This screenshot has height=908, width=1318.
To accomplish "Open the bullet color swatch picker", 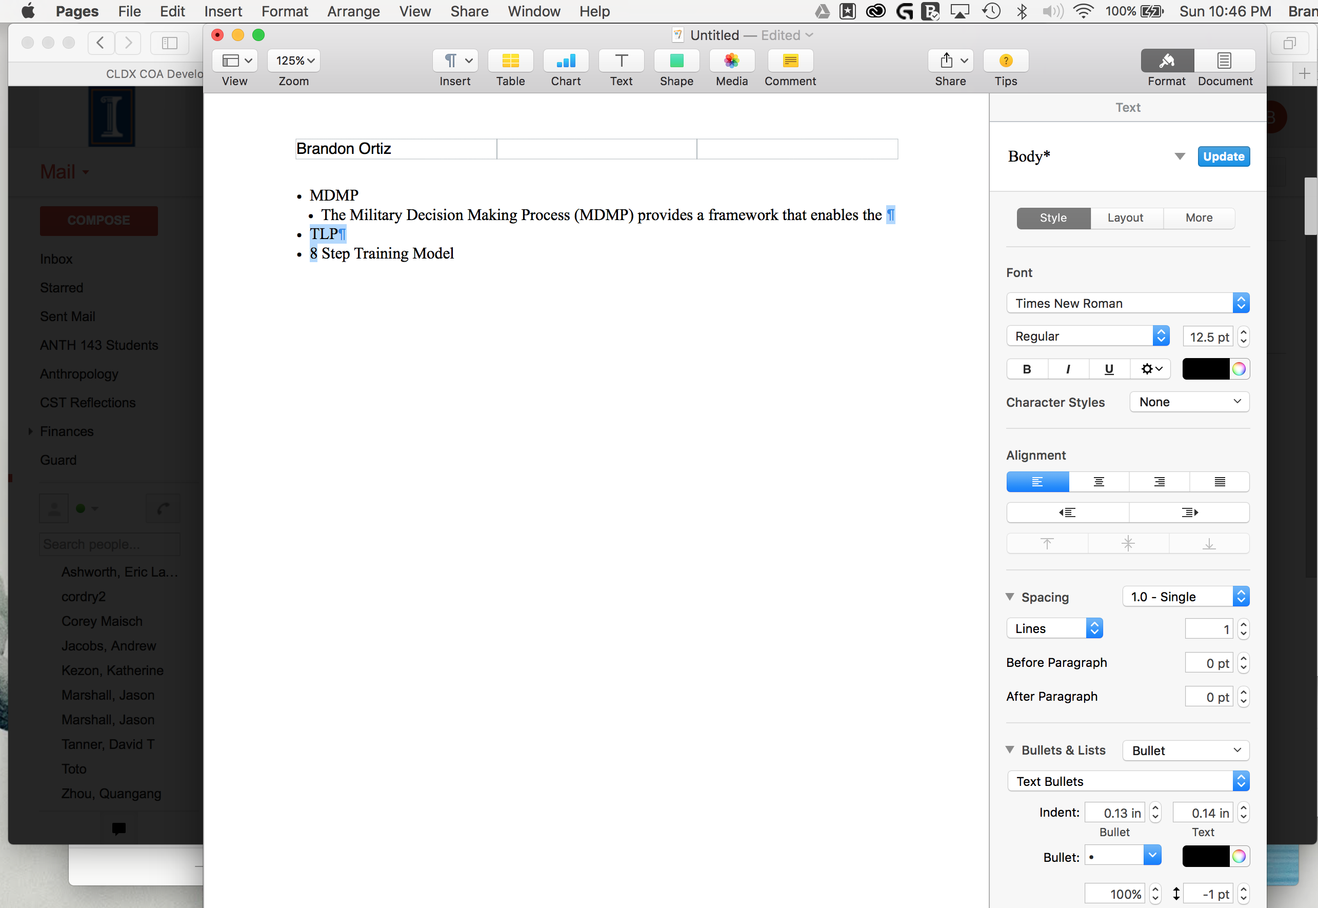I will click(1214, 856).
